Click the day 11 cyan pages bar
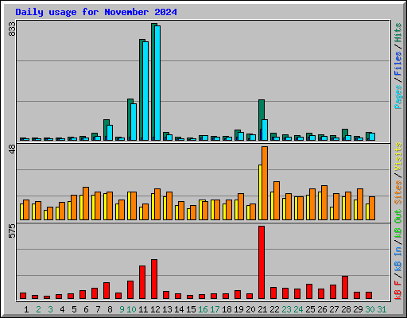The image size is (407, 318). (x=145, y=91)
